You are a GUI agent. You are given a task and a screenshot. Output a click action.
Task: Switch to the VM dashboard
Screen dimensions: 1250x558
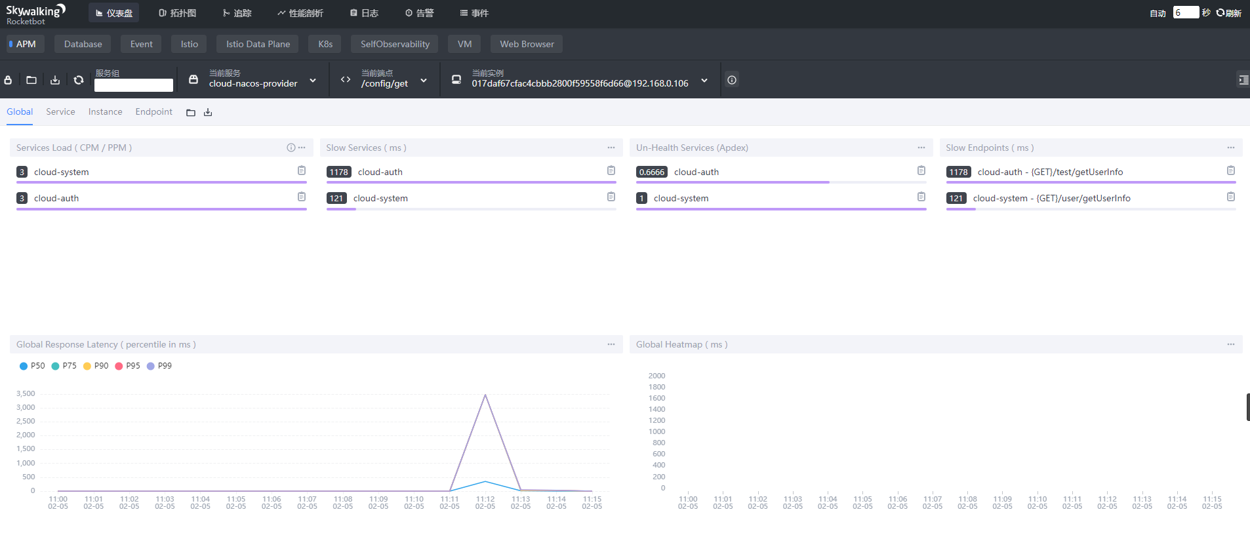click(464, 44)
